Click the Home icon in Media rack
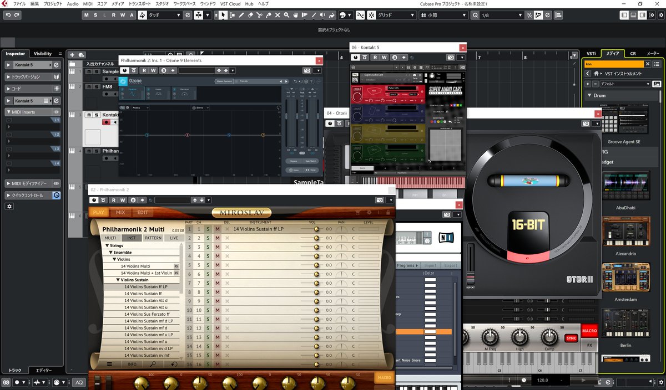The image size is (666, 390). click(597, 73)
